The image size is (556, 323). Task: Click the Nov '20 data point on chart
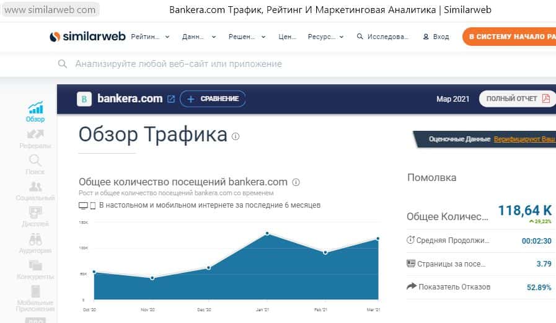152,278
